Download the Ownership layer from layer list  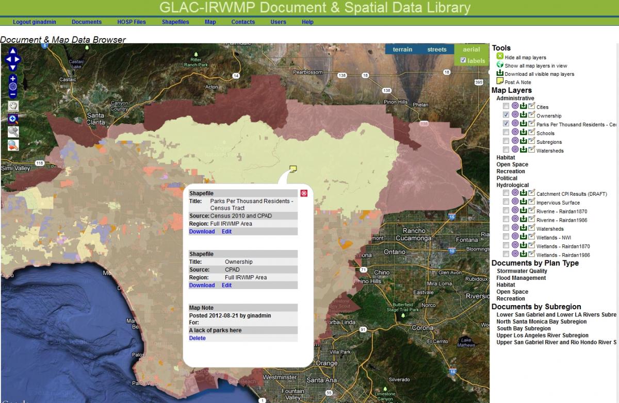pyautogui.click(x=523, y=115)
